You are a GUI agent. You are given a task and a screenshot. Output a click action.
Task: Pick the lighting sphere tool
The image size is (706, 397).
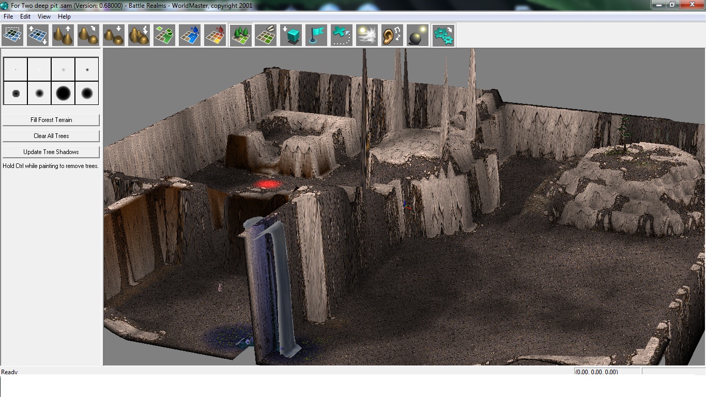[x=417, y=36]
